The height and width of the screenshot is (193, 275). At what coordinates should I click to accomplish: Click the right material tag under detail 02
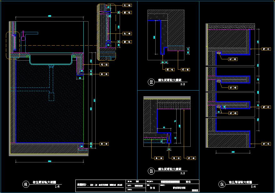pyautogui.click(x=185, y=70)
